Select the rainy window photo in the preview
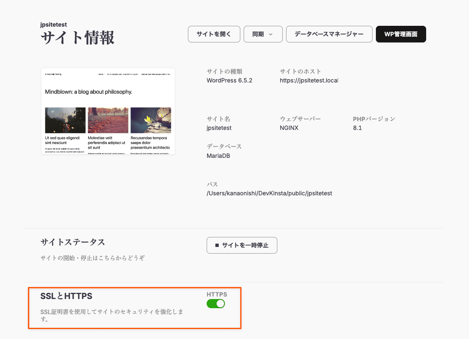The height and width of the screenshot is (339, 469). coord(65,120)
